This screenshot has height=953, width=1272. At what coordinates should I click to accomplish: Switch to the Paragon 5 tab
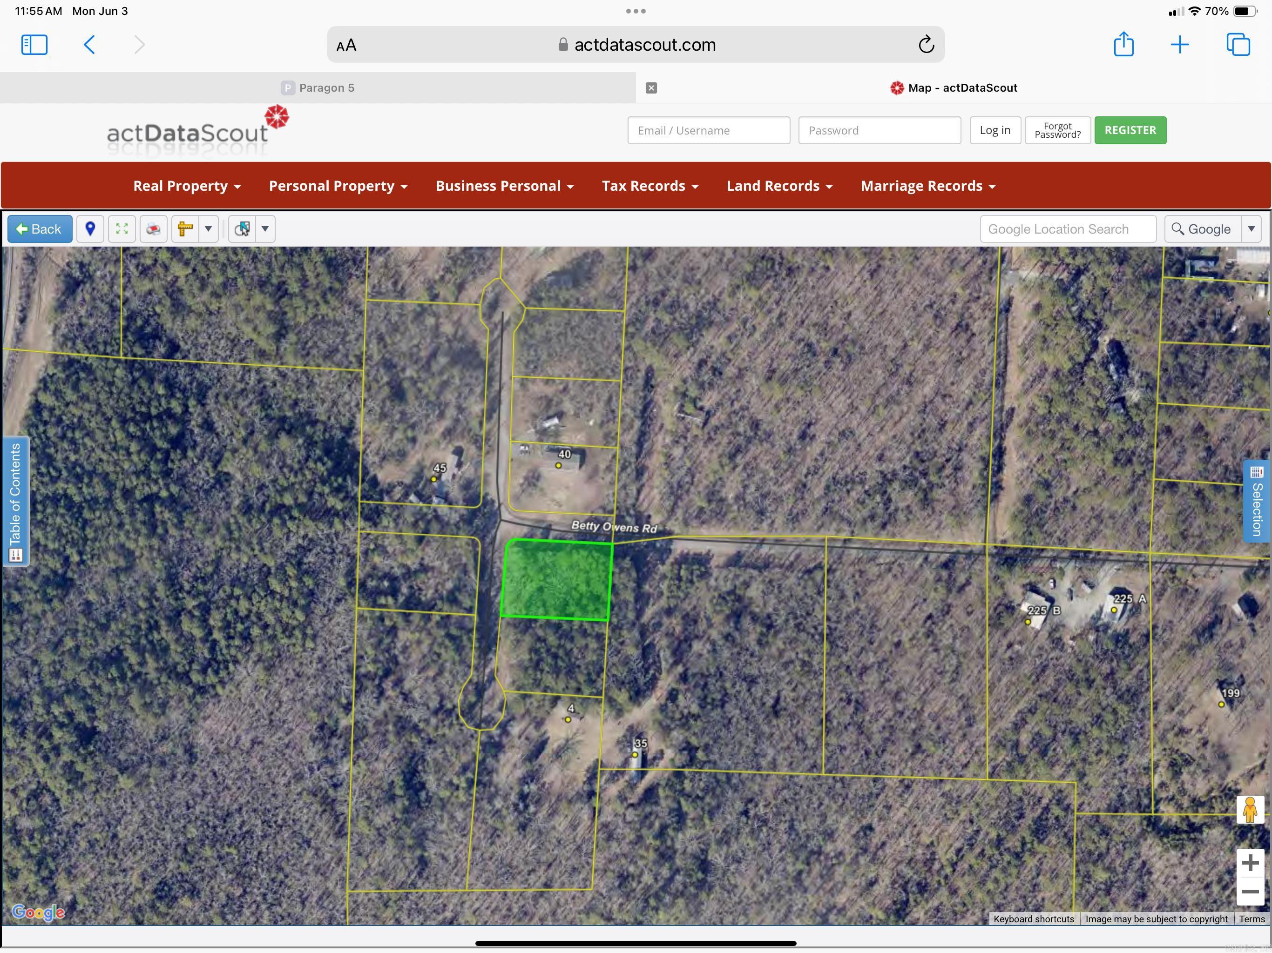(318, 87)
